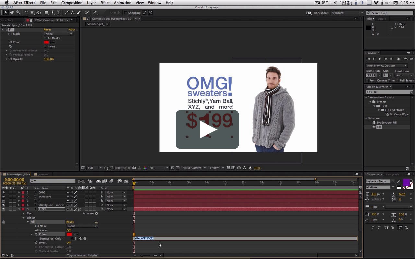Open the Full resolution dropdown in viewer

159,168
